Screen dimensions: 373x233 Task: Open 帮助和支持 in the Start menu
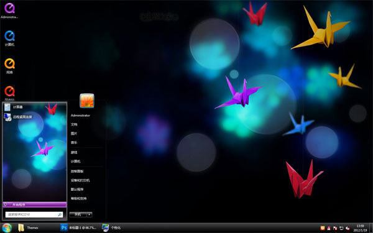[79, 199]
